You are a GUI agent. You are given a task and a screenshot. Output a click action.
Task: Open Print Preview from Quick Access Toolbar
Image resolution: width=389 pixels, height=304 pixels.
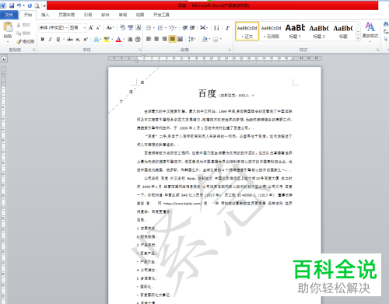click(x=37, y=5)
